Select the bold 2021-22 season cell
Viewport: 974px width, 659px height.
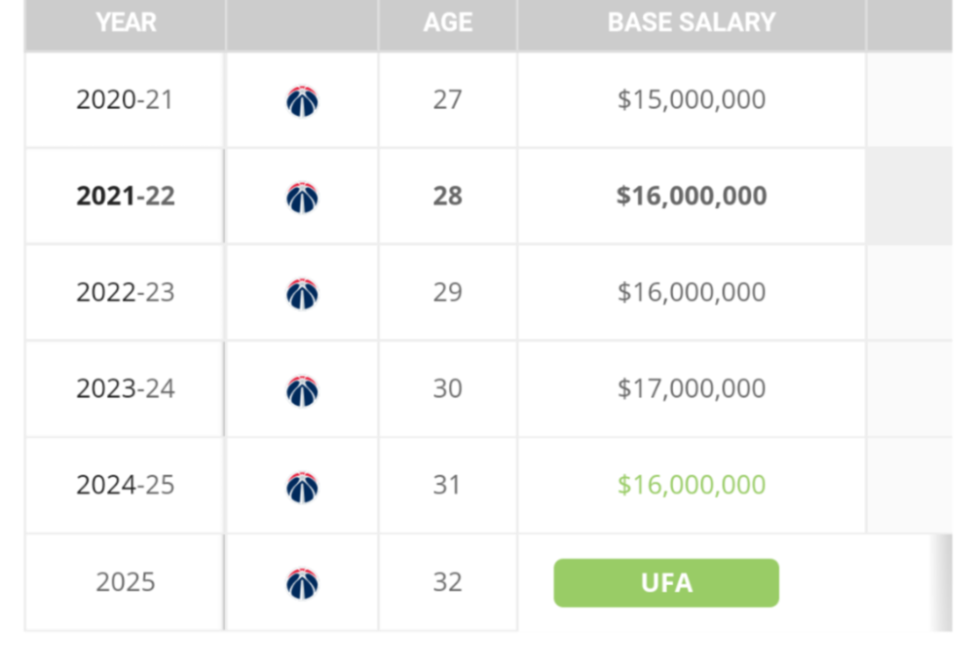(x=126, y=197)
